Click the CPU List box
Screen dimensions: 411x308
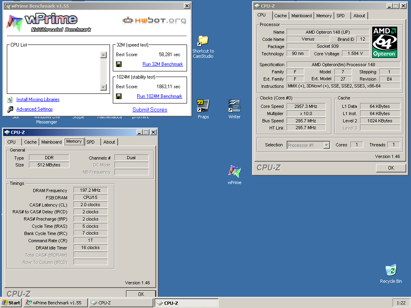58,69
